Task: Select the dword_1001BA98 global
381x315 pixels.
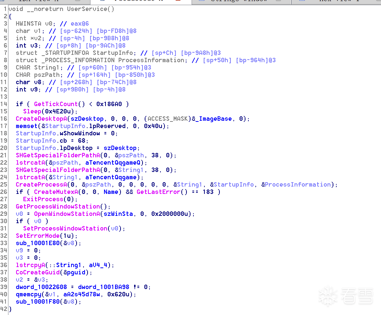Action: pos(104,287)
